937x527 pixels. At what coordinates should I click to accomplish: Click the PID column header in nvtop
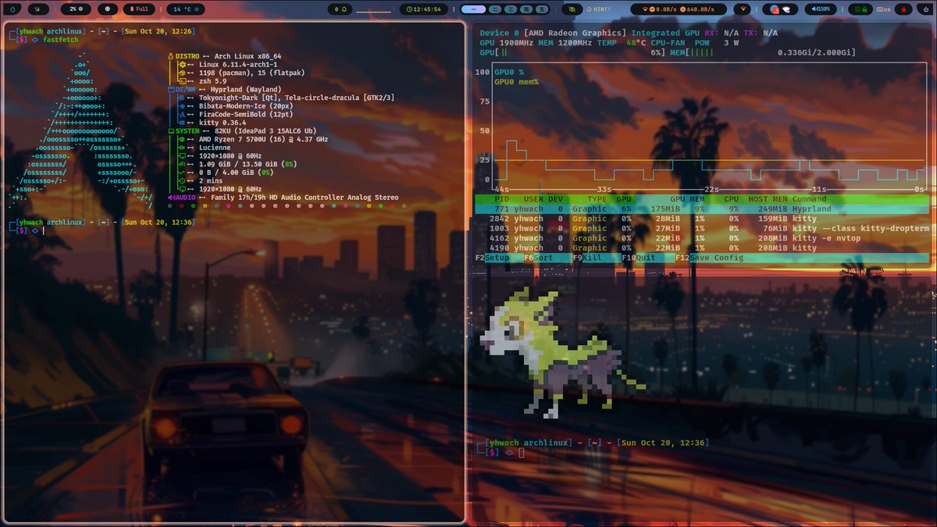pyautogui.click(x=502, y=199)
